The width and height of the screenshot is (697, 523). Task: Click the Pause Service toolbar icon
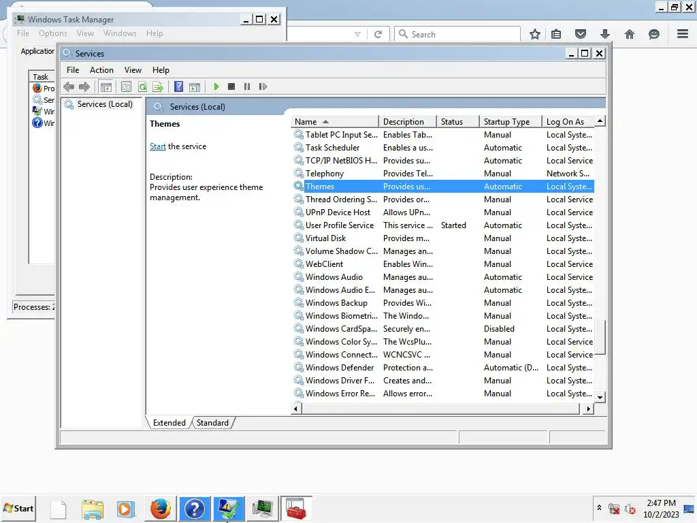coord(247,86)
